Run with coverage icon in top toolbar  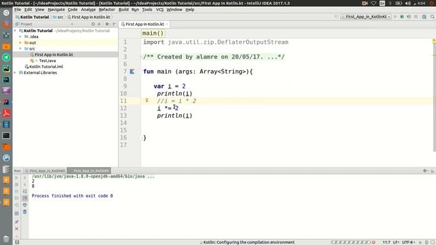point(409,16)
